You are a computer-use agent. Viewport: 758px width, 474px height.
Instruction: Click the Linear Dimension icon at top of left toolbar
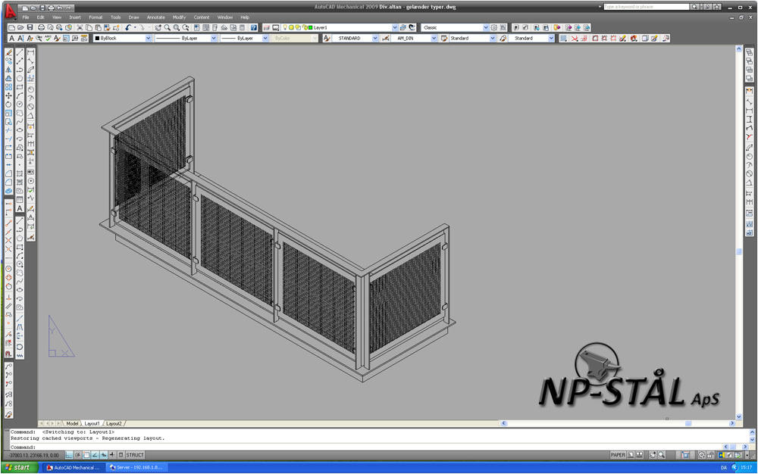click(x=31, y=52)
